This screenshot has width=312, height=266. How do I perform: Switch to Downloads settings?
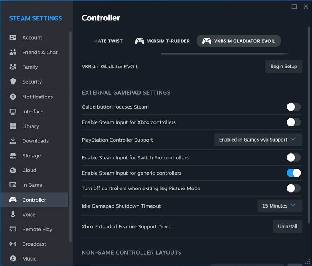(34, 141)
